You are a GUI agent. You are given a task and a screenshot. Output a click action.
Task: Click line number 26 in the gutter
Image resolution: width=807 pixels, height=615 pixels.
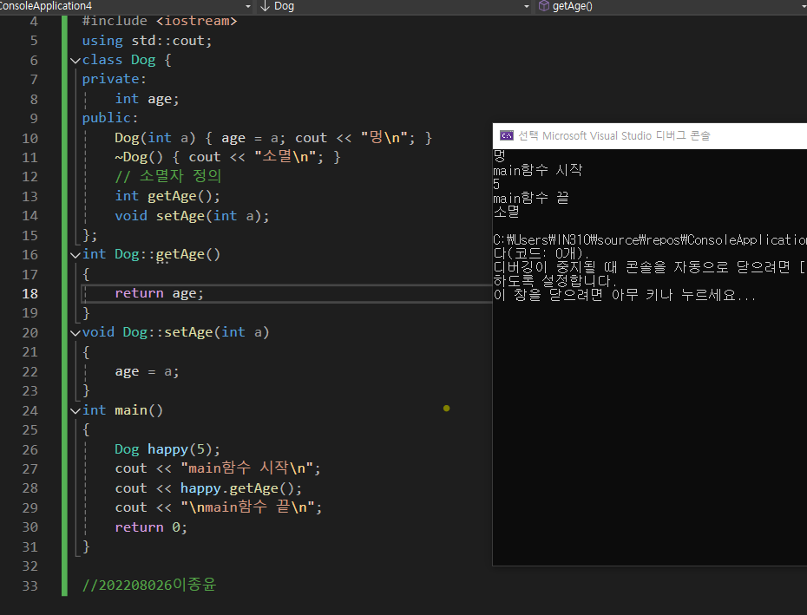(x=30, y=450)
